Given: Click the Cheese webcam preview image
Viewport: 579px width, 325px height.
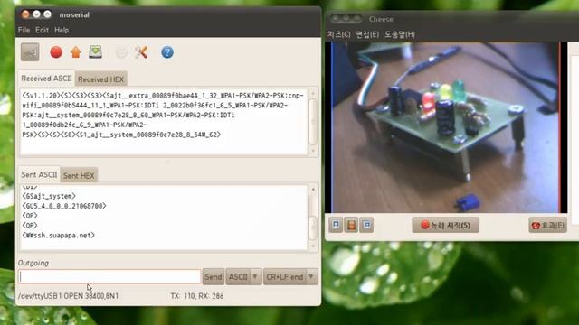Looking at the screenshot, I should click(x=446, y=127).
